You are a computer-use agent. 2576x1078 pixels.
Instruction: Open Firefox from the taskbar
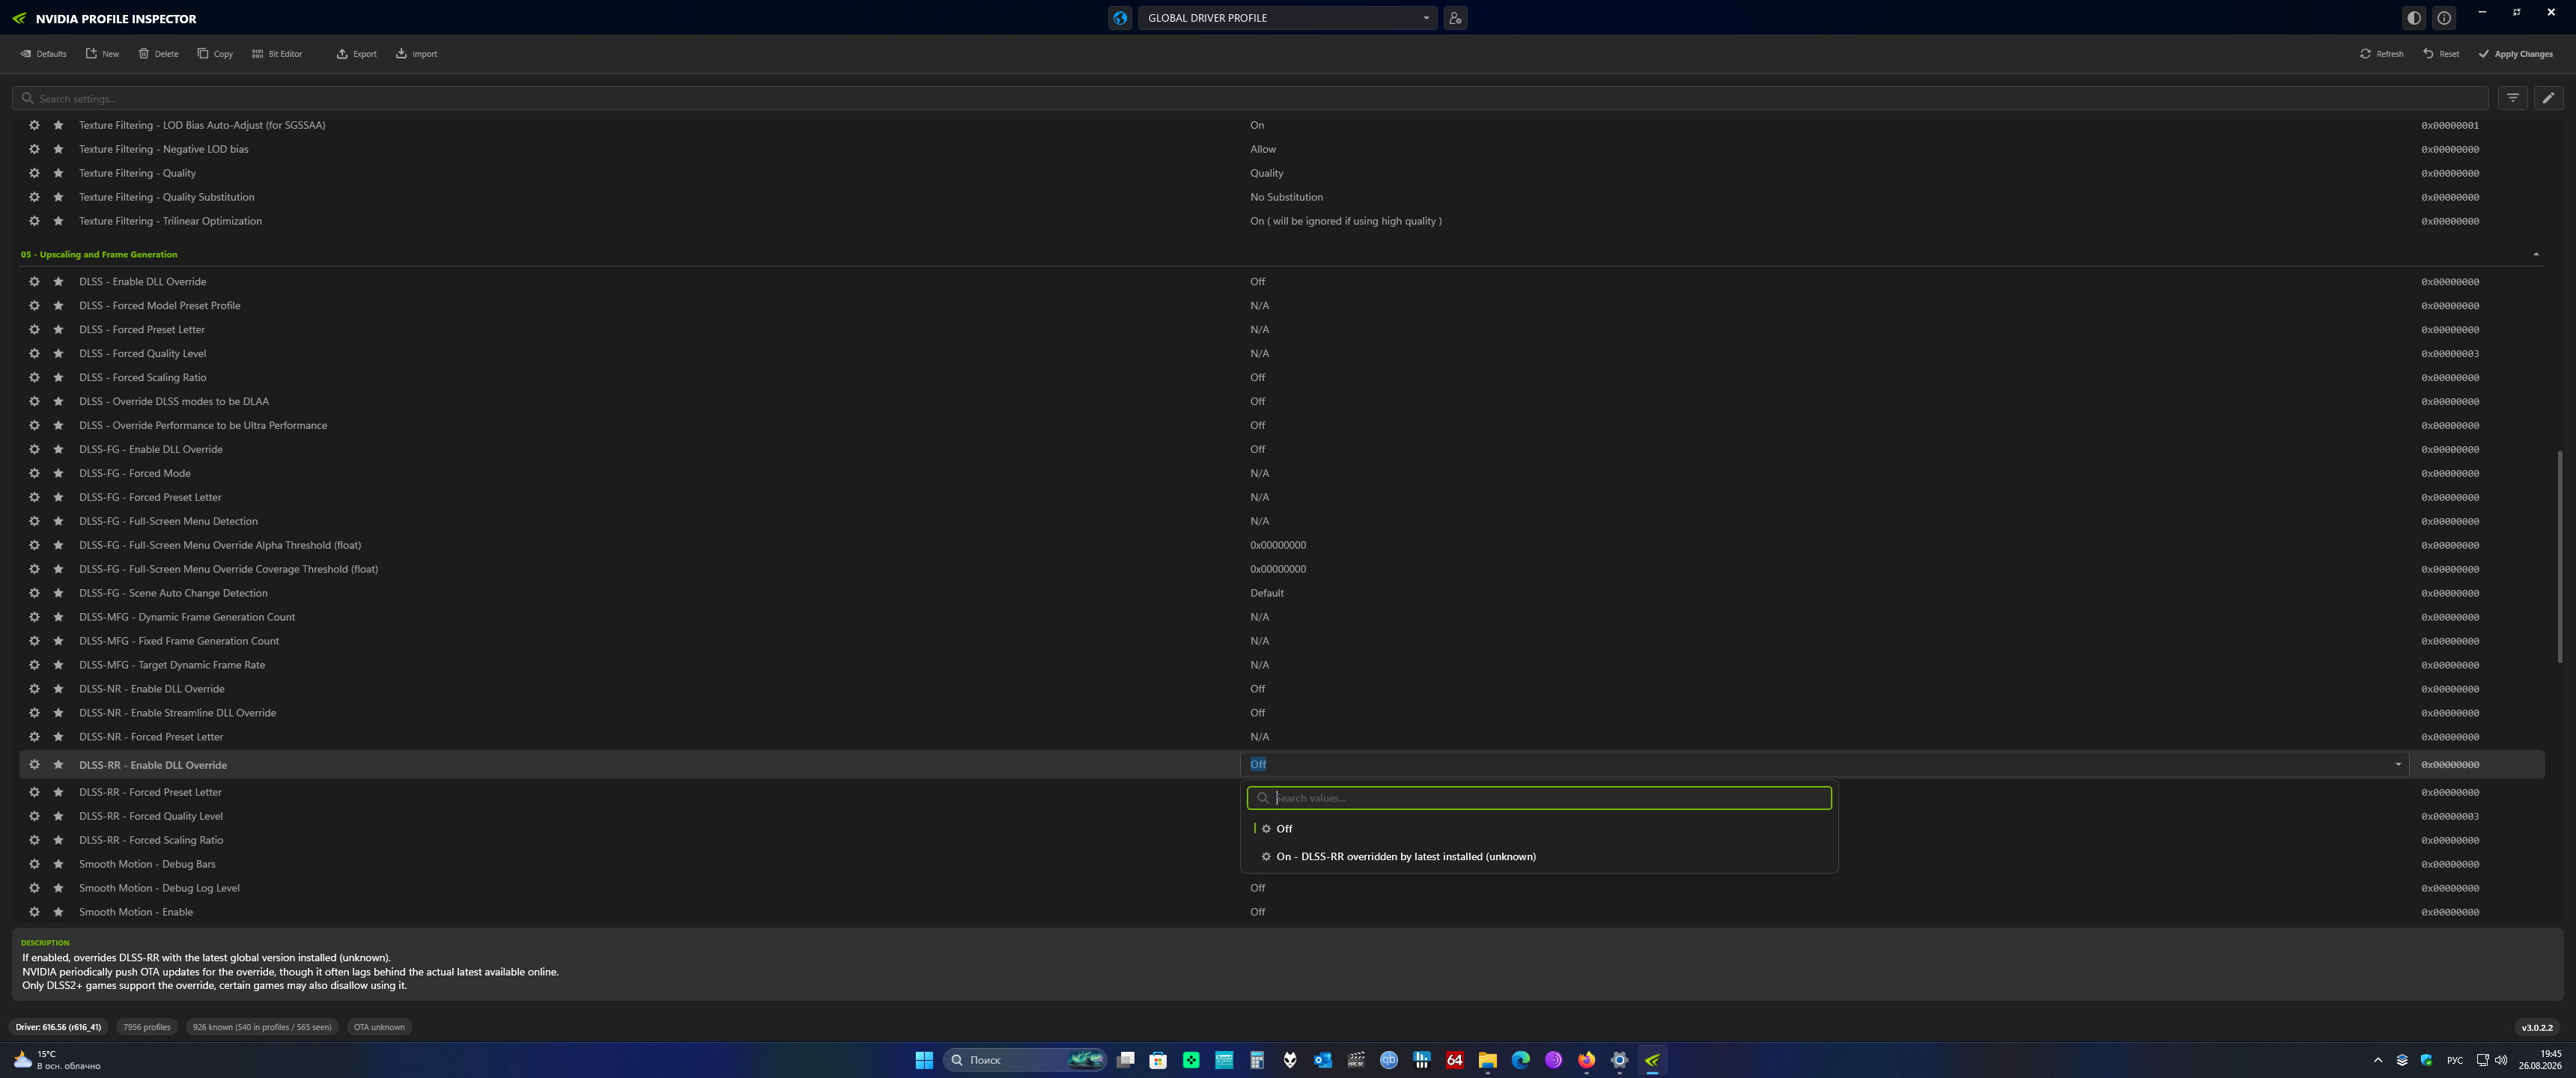pyautogui.click(x=1586, y=1060)
